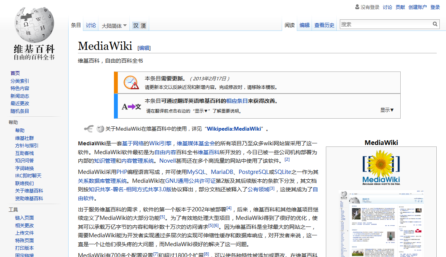Click footnote reference [2]
This screenshot has height=257, width=446.
click(x=287, y=160)
